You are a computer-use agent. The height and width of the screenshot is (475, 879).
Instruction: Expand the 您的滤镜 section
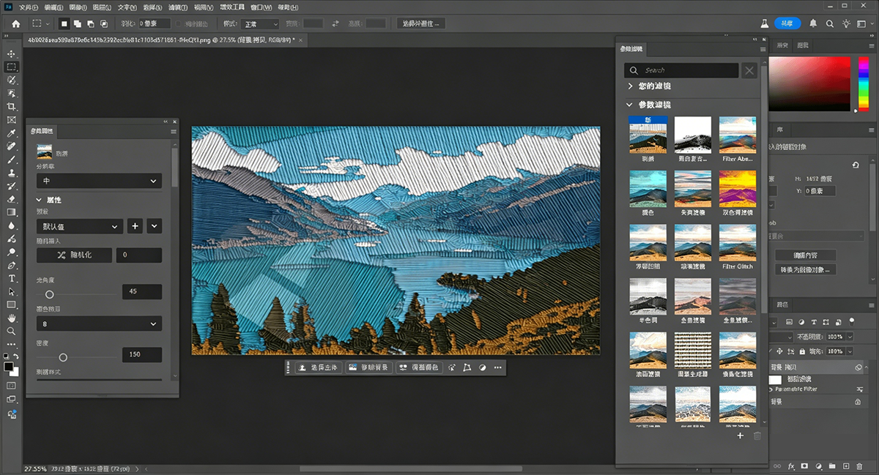pyautogui.click(x=629, y=86)
